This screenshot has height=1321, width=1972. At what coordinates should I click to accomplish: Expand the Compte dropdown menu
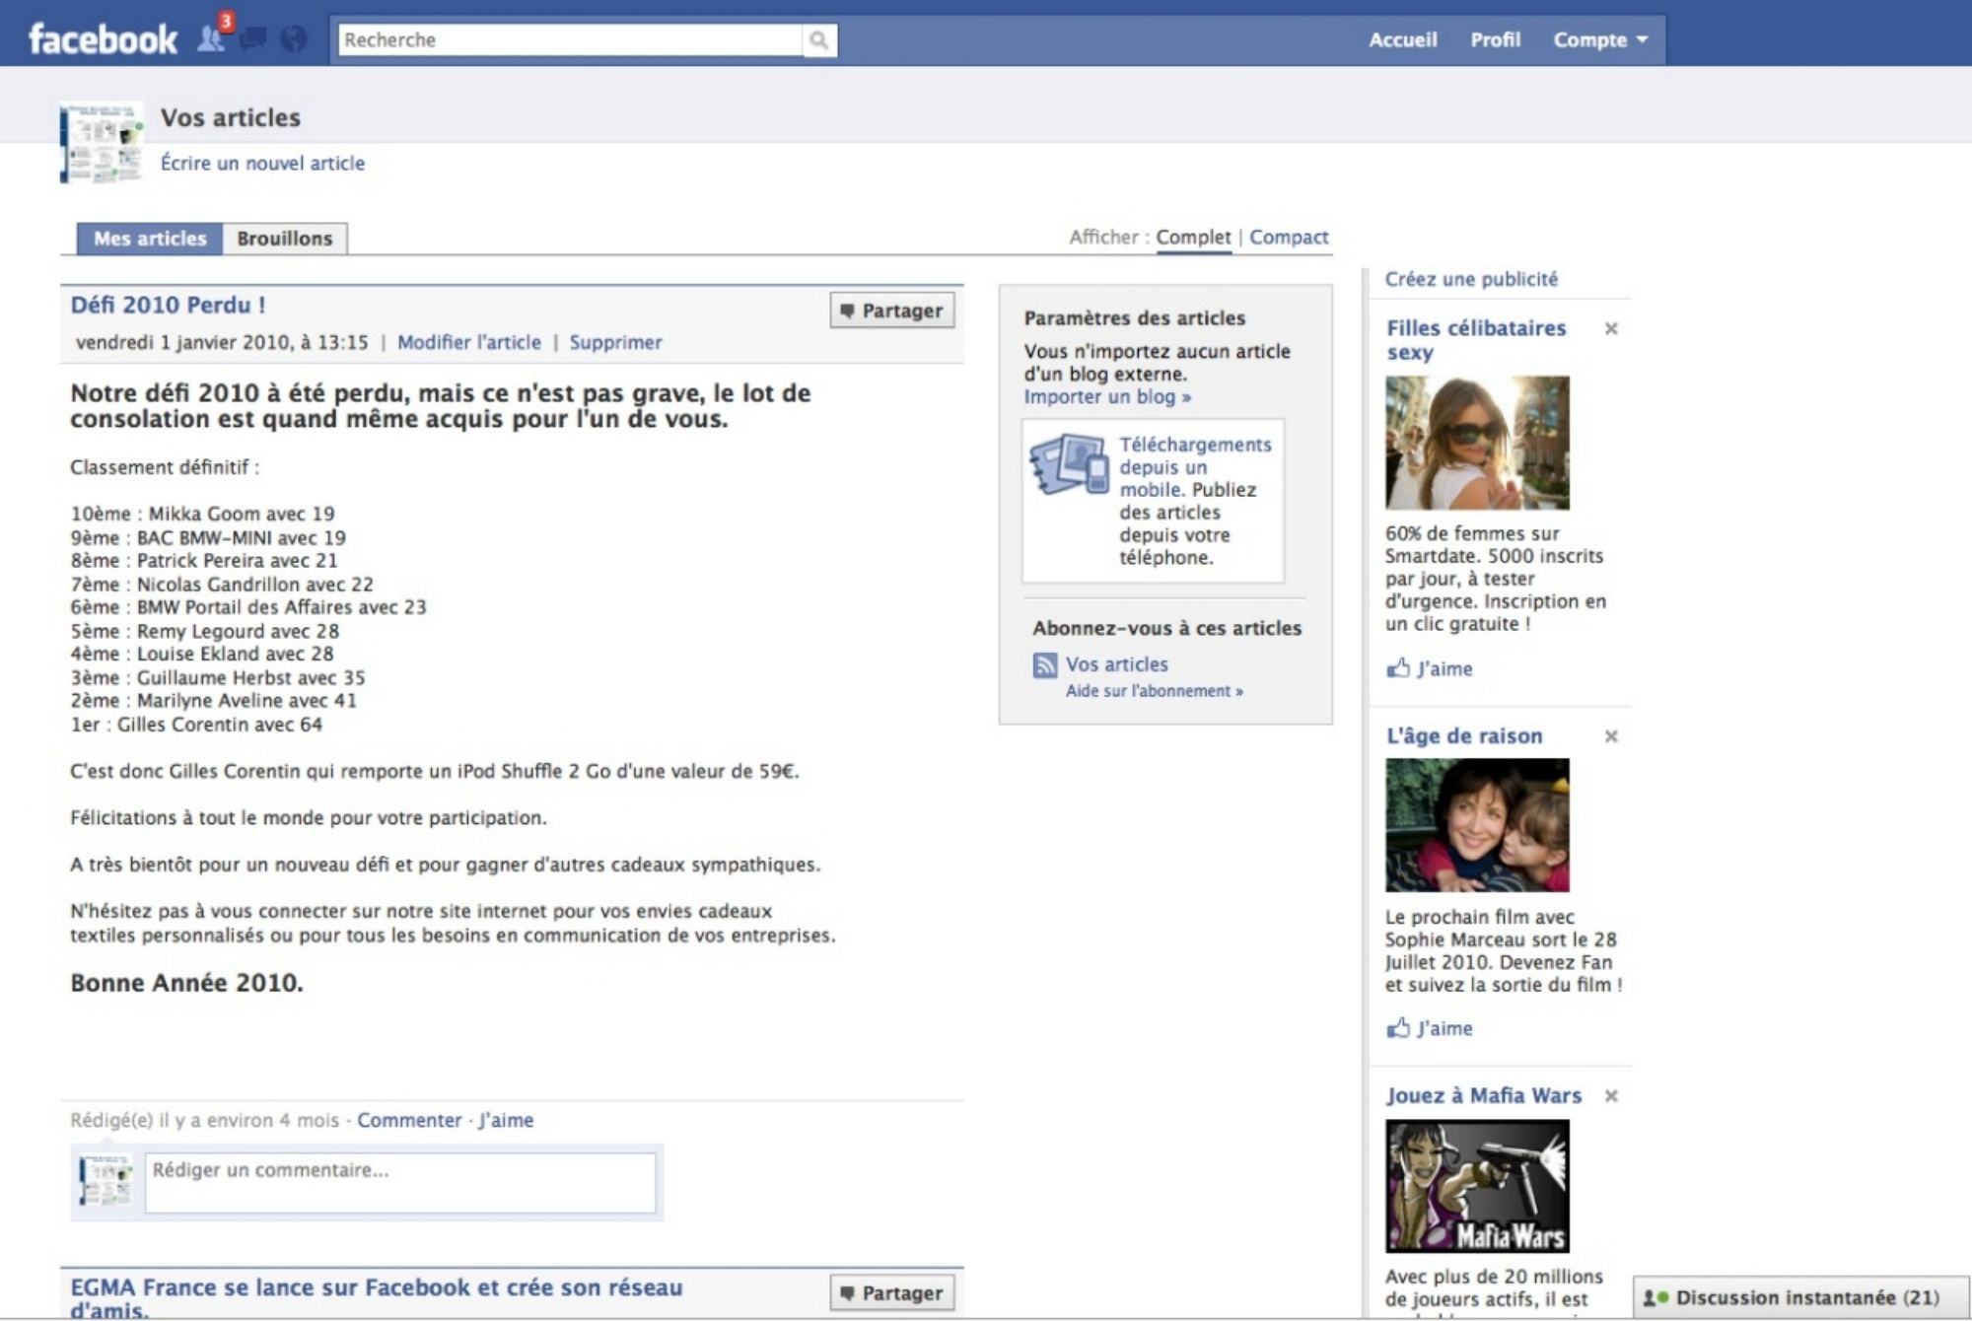tap(1599, 40)
